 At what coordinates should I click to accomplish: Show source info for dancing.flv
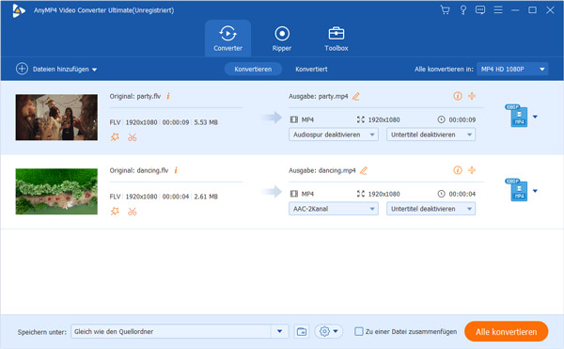coord(176,170)
